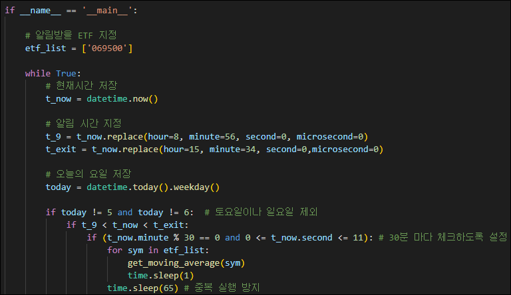Screen dimensions: 511x295
Task: Click the comment "# 중복 실행 방지"
Action: [222, 288]
